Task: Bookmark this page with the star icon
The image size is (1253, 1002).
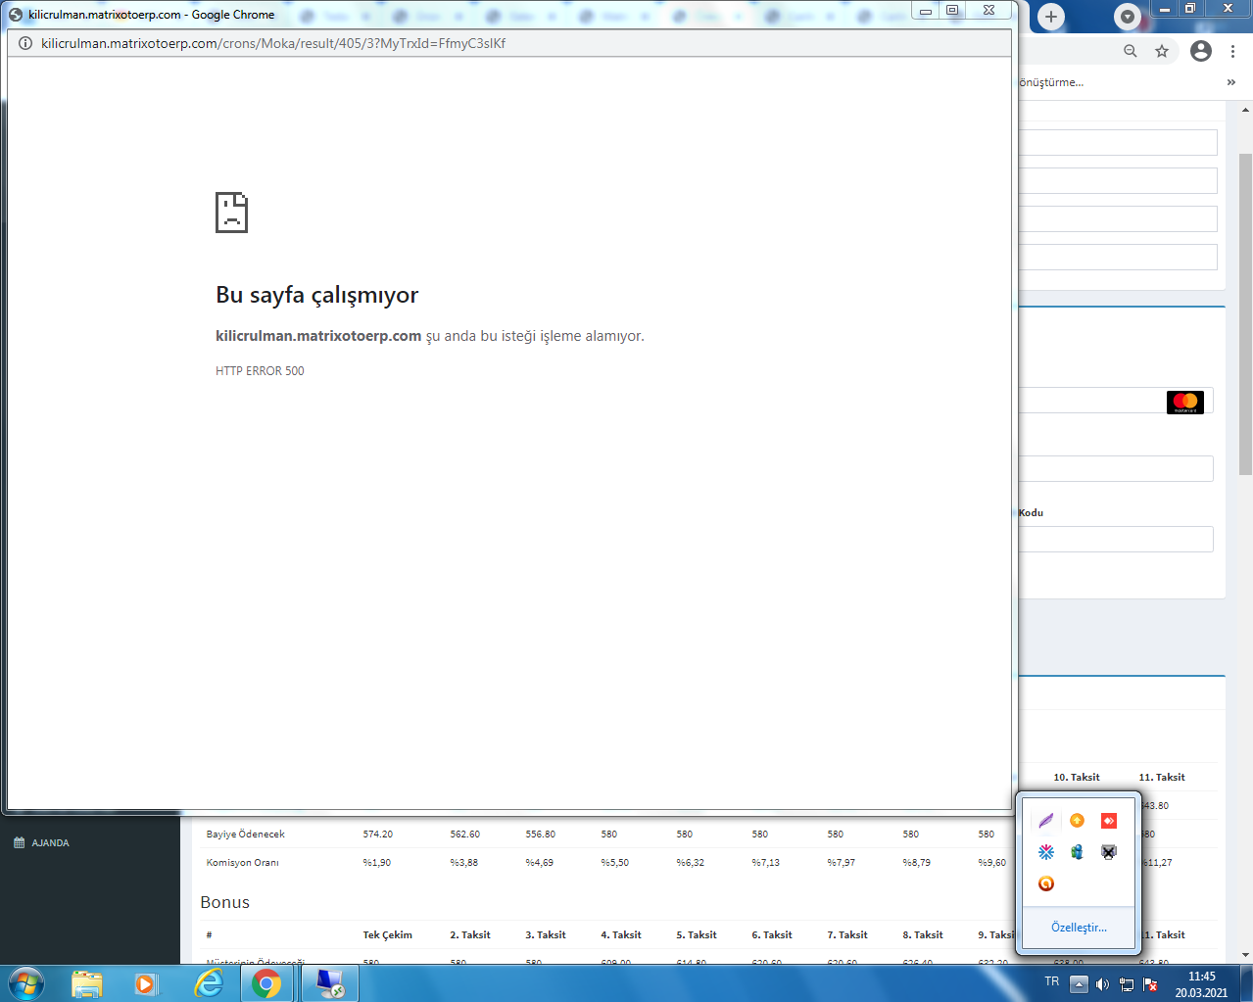Action: click(x=1162, y=51)
